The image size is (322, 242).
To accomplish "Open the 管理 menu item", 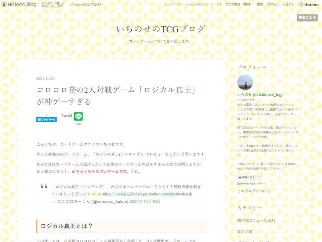I will point(260,5).
